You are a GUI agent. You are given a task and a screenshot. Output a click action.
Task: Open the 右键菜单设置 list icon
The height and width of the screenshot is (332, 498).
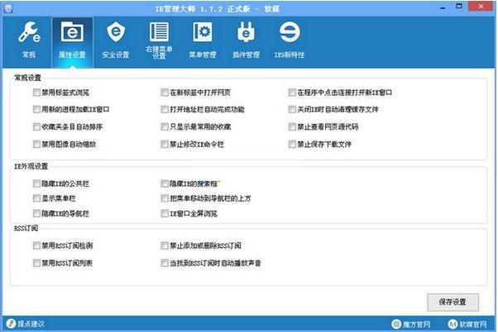click(159, 31)
